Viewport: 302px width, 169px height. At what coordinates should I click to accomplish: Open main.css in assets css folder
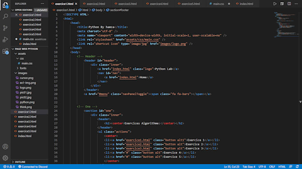[27, 63]
